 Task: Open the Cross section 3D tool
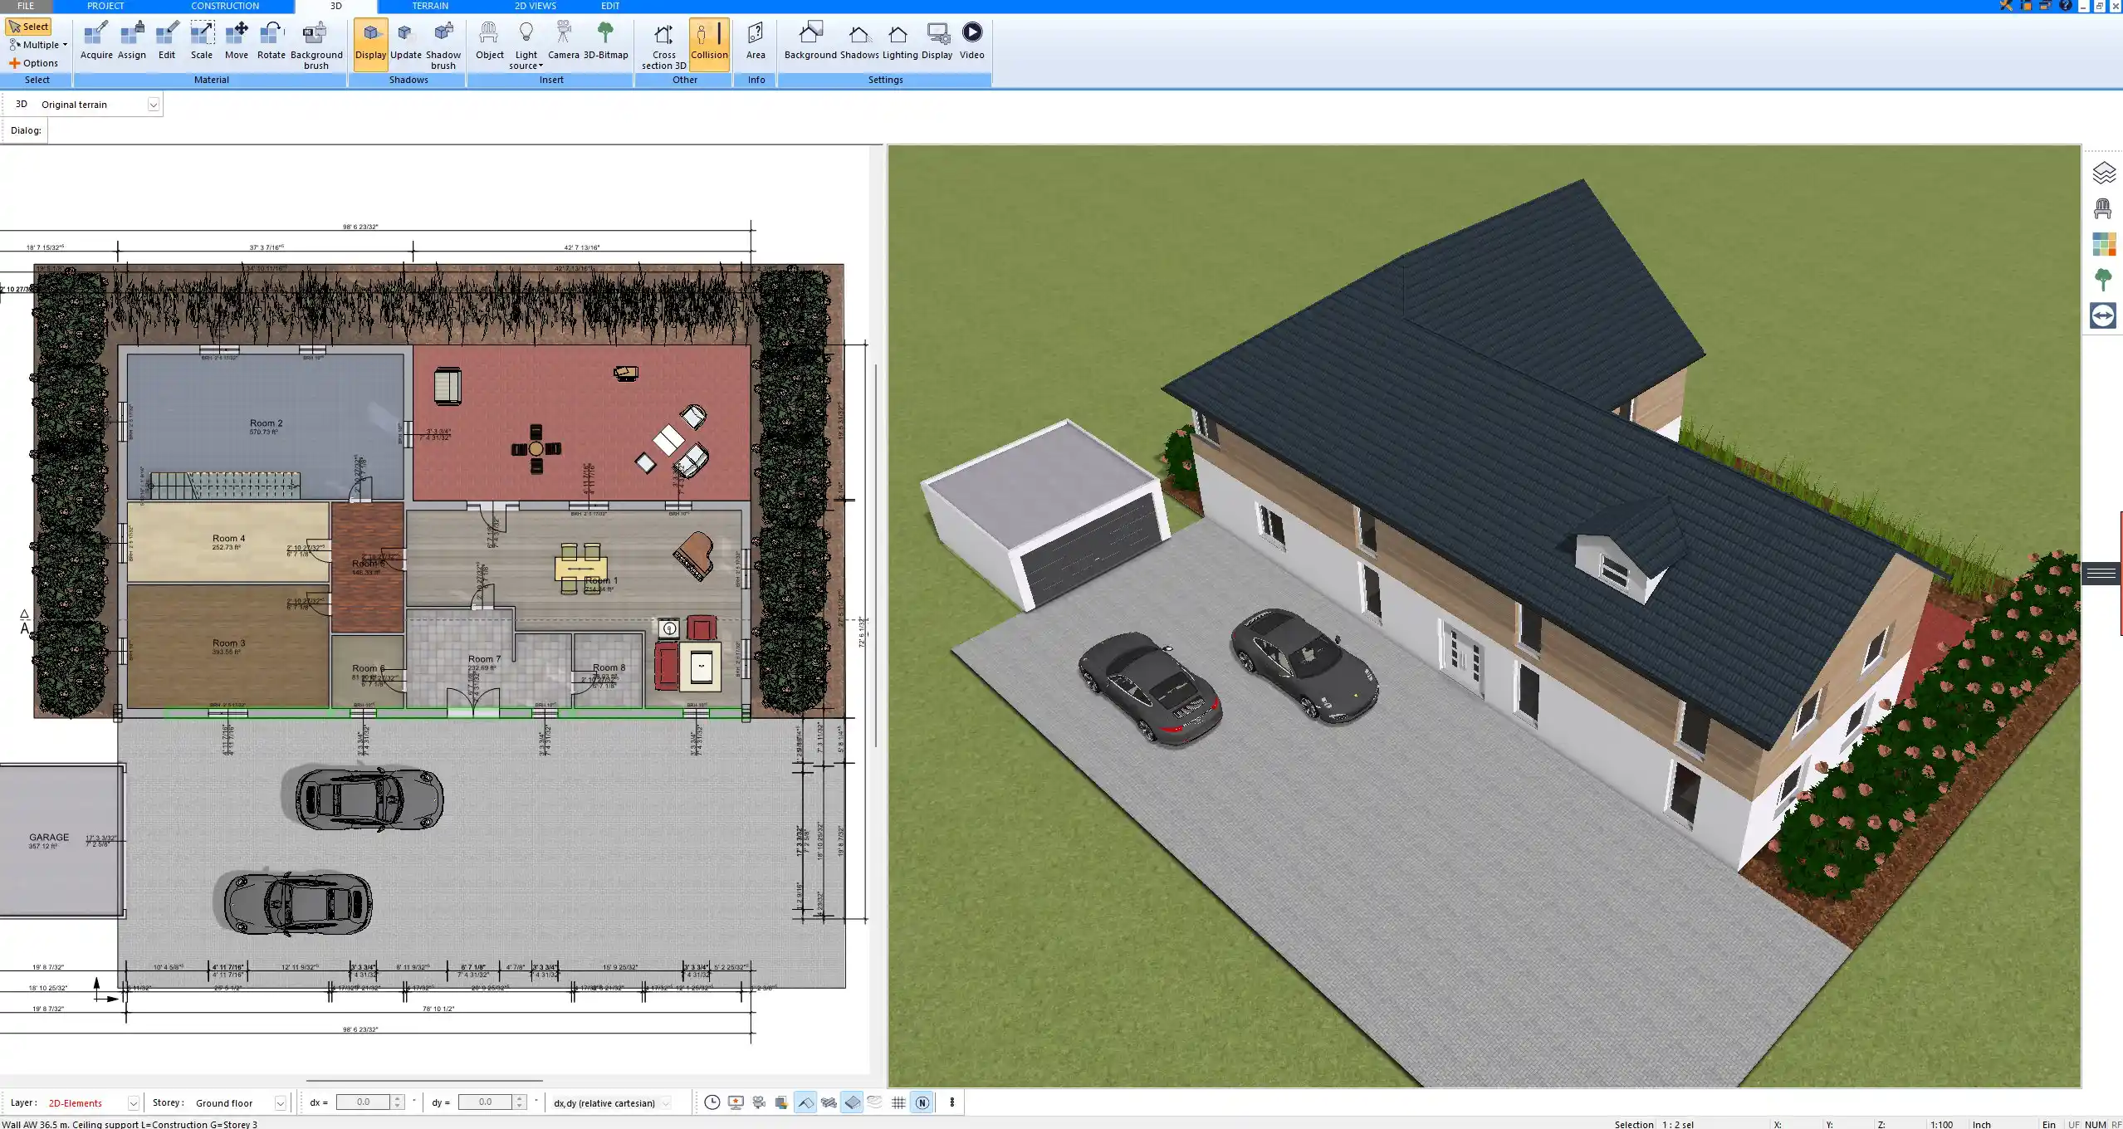click(663, 46)
